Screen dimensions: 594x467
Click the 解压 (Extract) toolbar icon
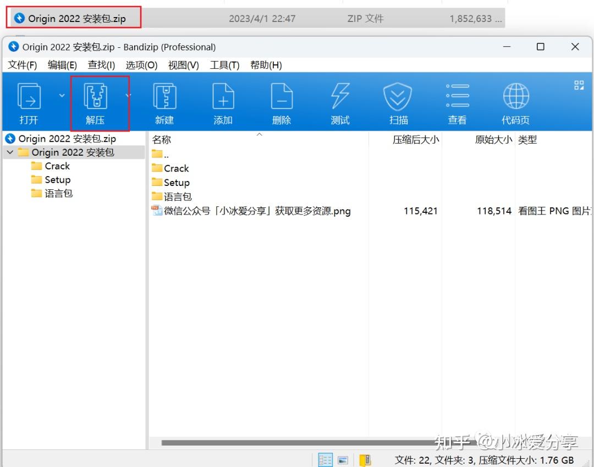click(99, 102)
